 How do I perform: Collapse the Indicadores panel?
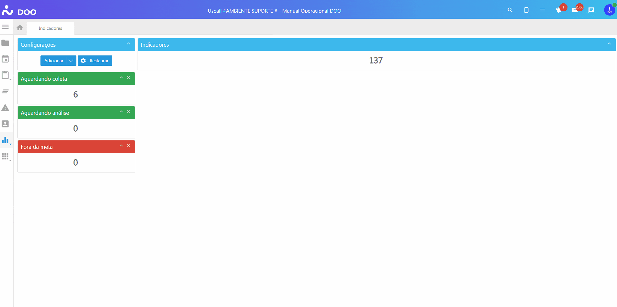[609, 44]
